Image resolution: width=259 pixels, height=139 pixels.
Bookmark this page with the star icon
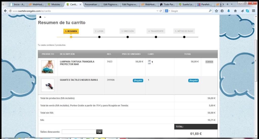coord(217,11)
